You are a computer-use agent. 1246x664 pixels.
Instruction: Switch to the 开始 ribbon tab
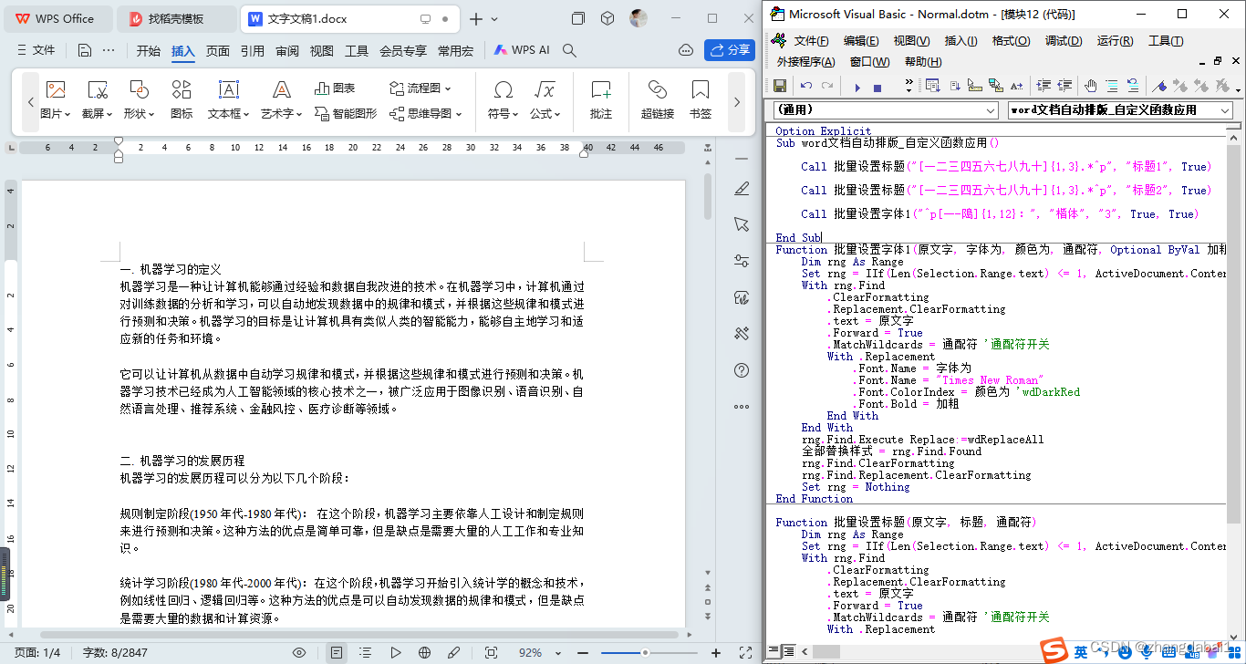tap(147, 52)
